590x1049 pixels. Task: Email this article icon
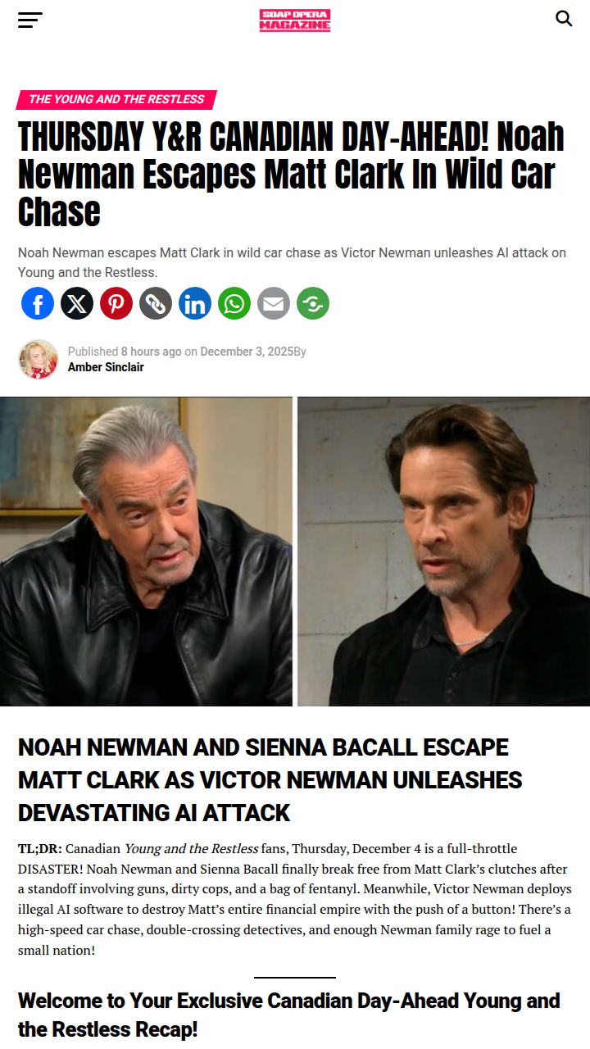coord(274,303)
